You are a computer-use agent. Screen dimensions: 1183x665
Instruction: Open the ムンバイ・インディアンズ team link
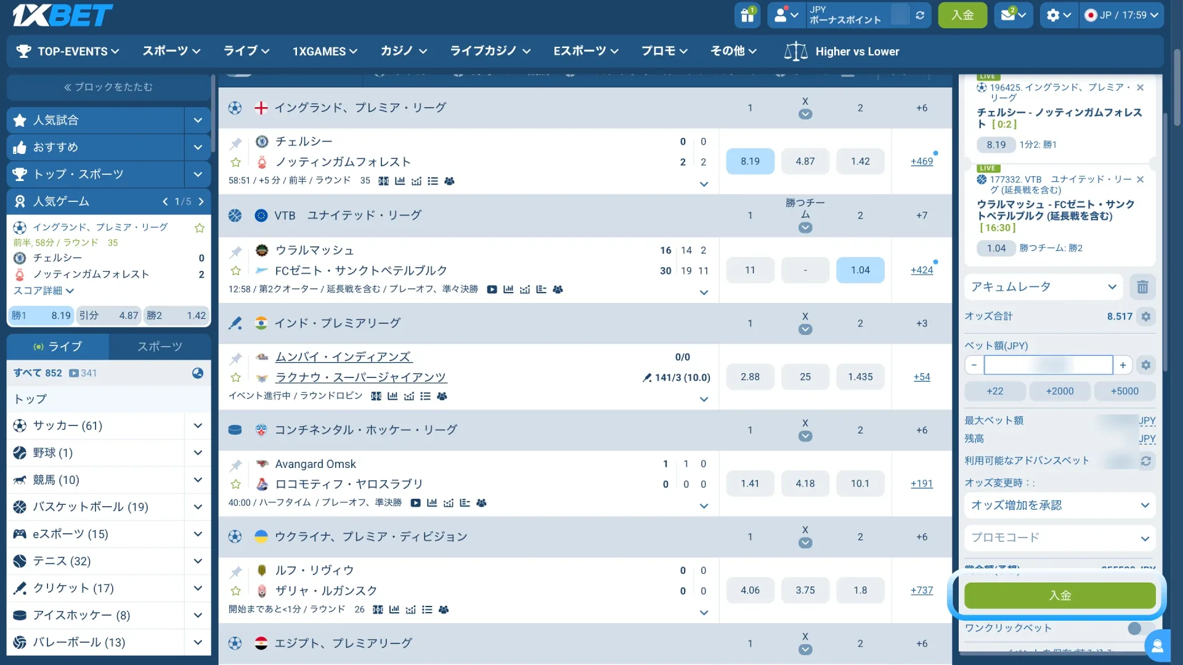tap(343, 357)
